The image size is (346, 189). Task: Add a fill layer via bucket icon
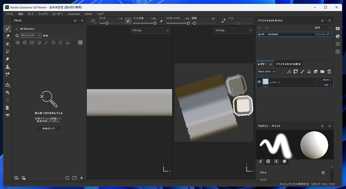tap(309, 72)
